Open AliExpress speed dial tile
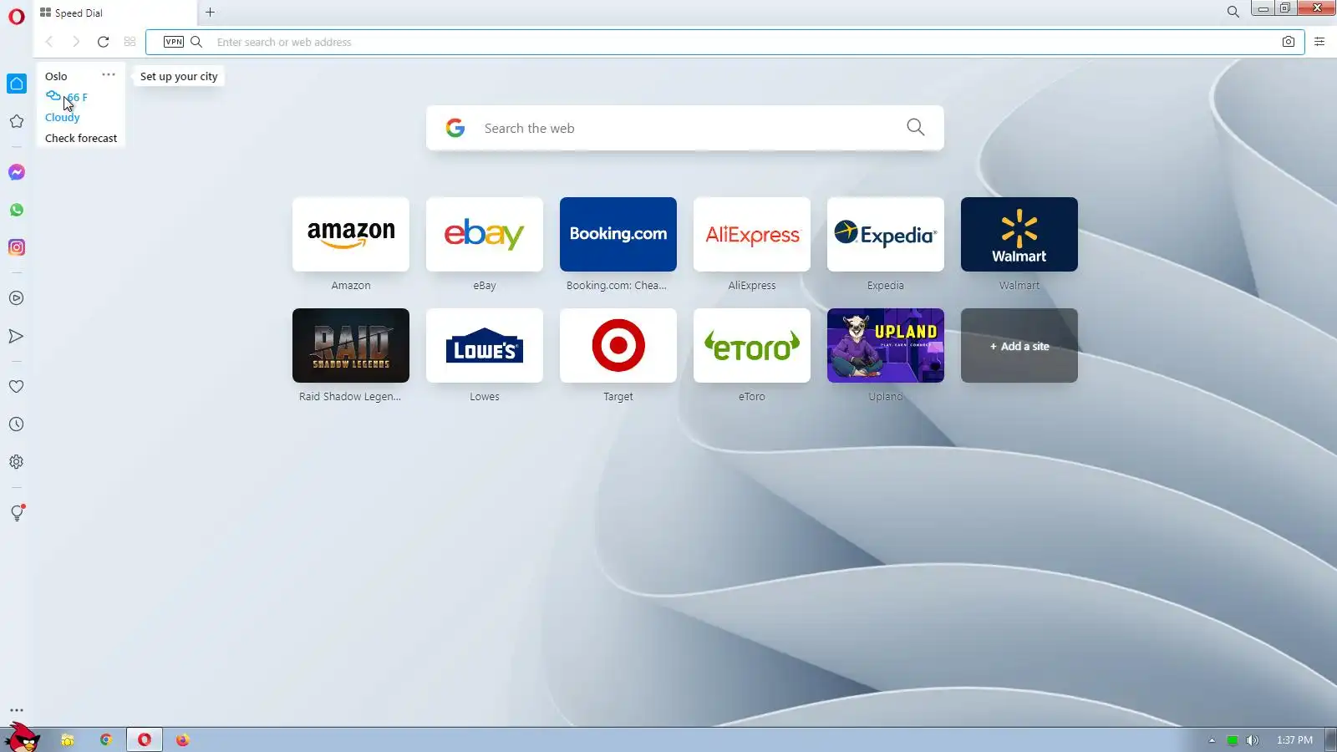Image resolution: width=1337 pixels, height=752 pixels. [752, 234]
